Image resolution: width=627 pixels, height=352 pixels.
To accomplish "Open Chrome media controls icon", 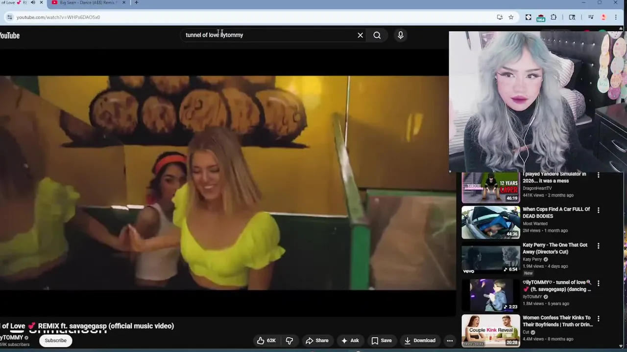I will tap(591, 17).
